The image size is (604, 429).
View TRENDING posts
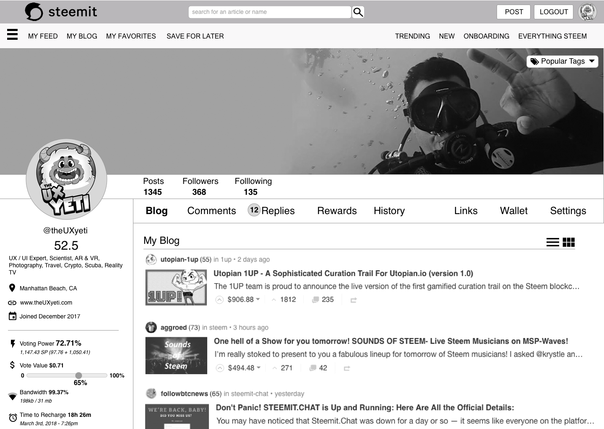point(412,36)
